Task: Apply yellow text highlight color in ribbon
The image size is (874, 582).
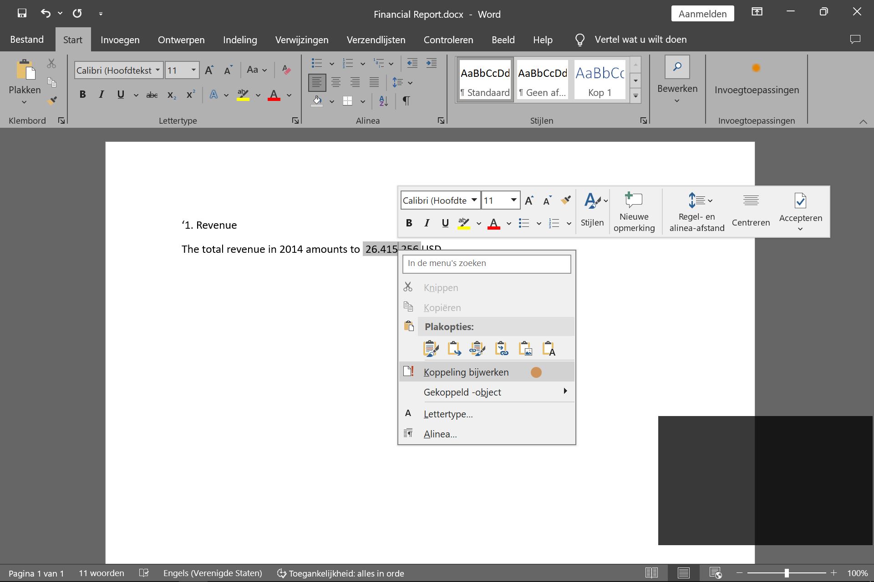Action: (243, 95)
